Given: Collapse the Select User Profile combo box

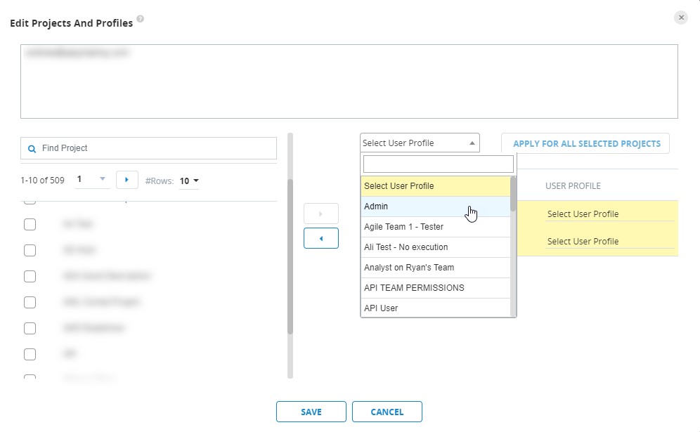Looking at the screenshot, I should [472, 143].
